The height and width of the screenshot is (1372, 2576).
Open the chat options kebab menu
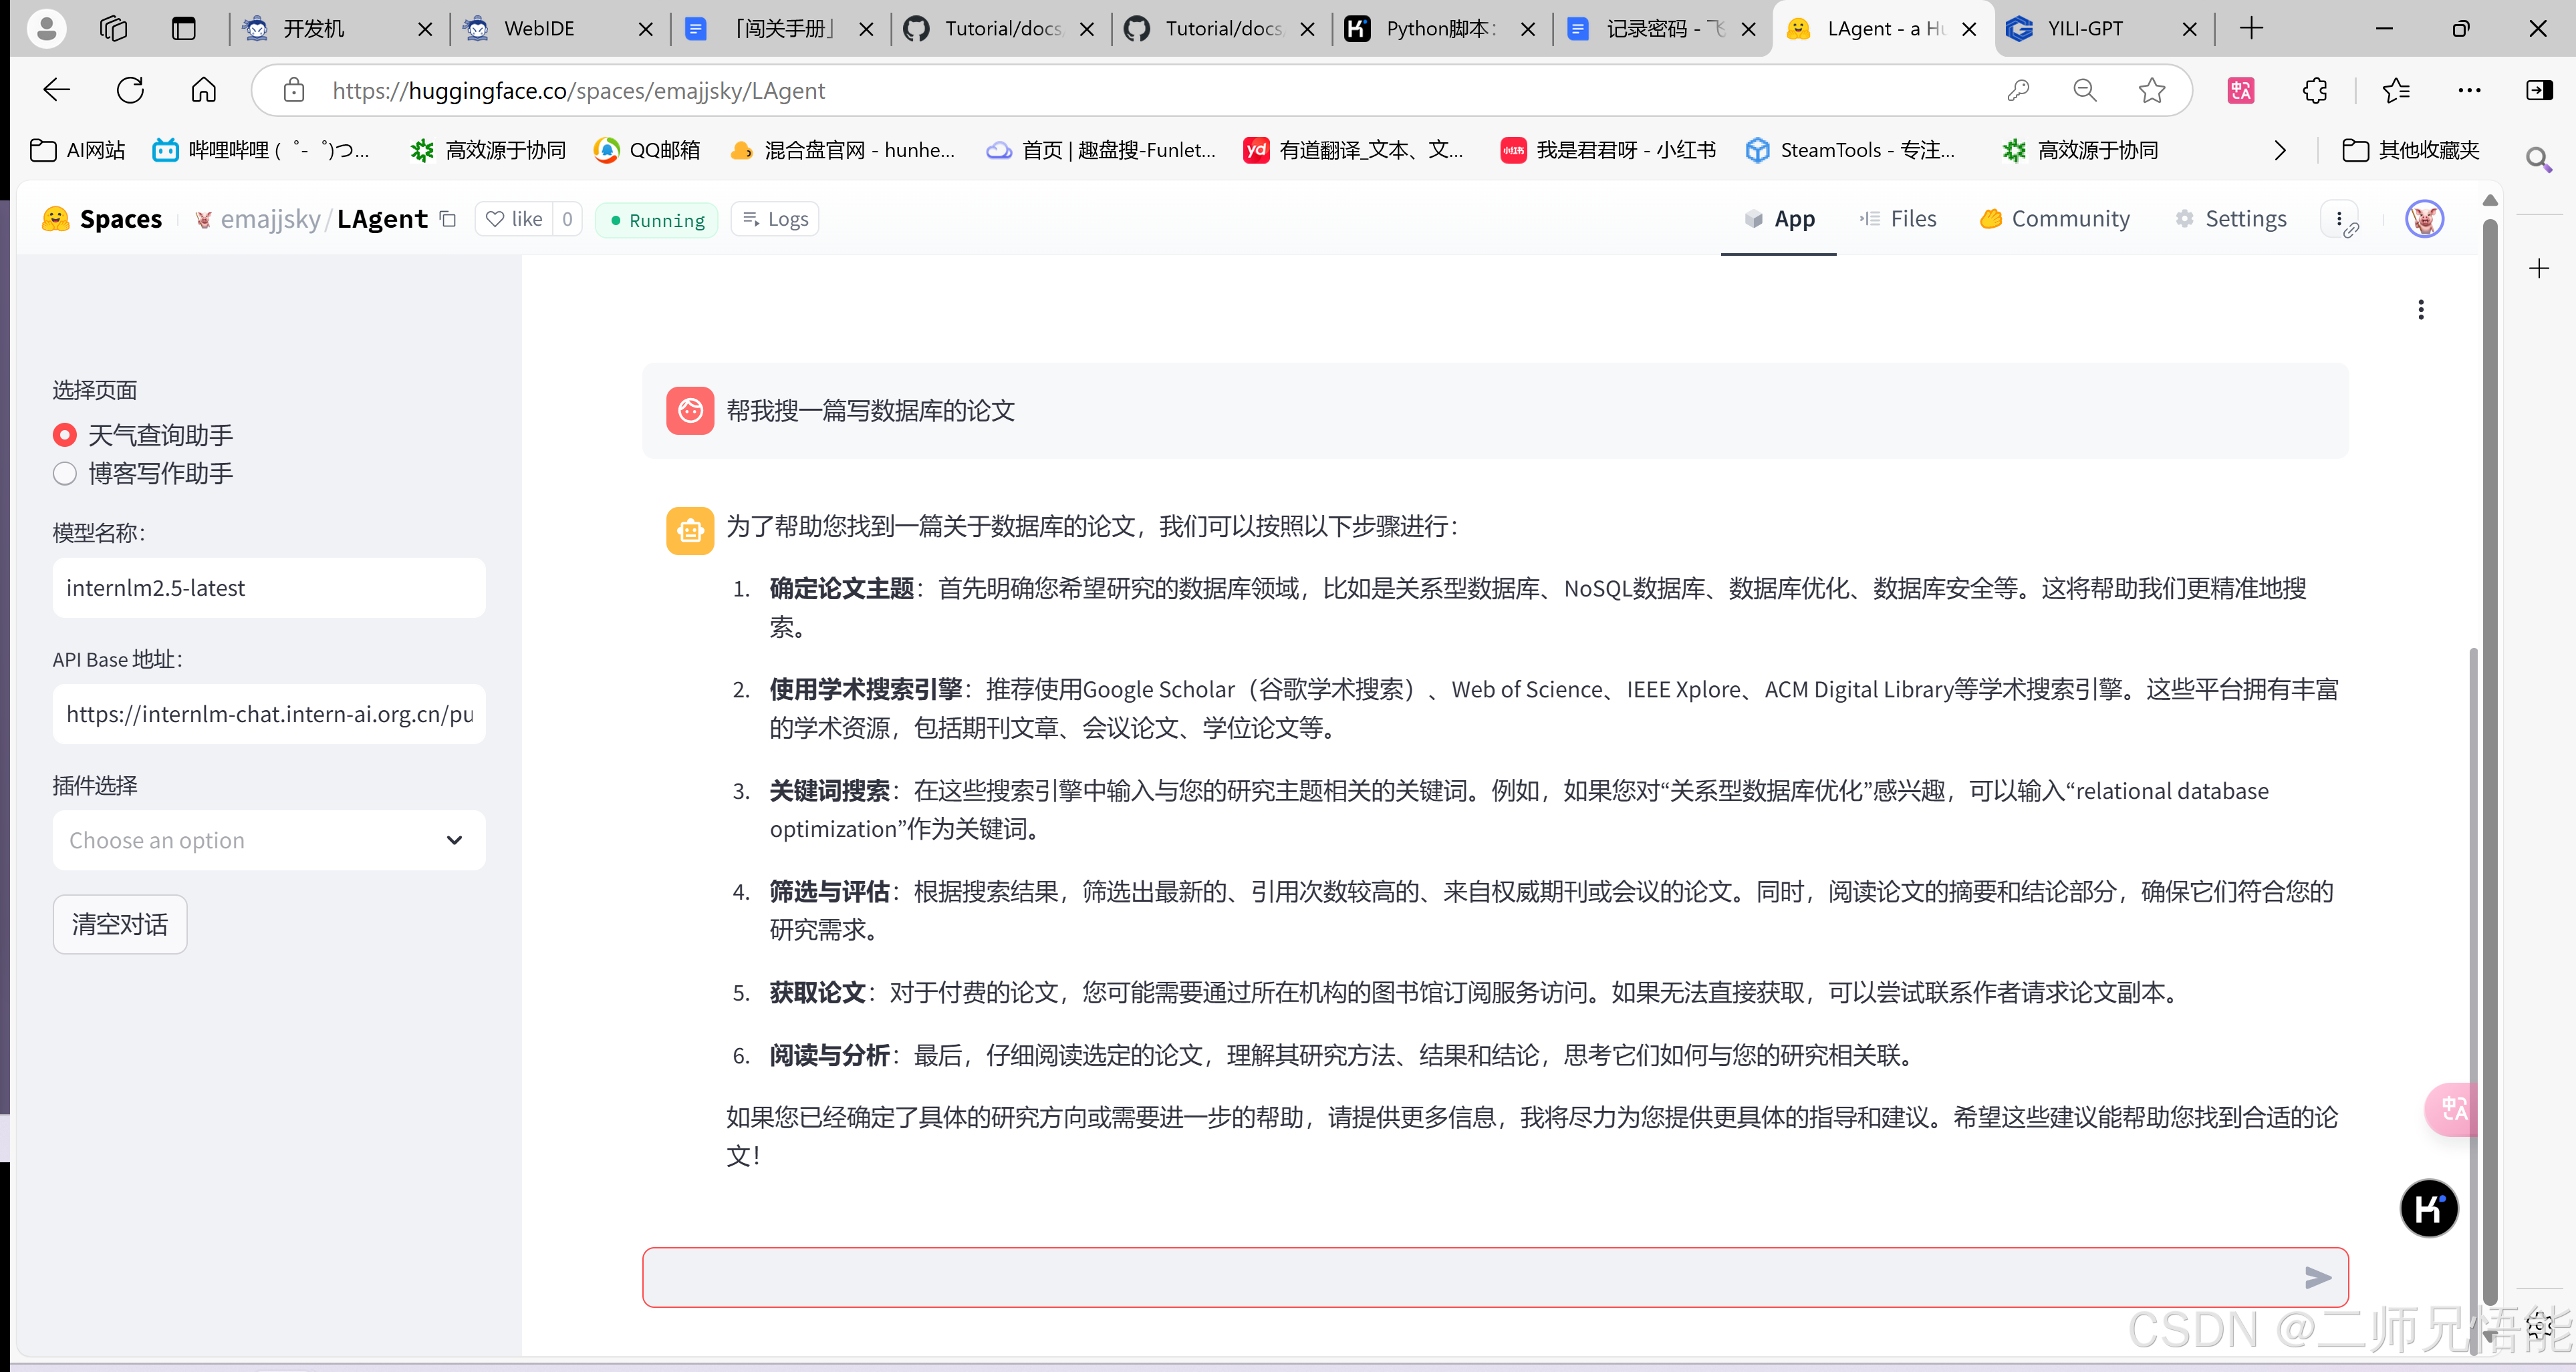tap(2421, 310)
